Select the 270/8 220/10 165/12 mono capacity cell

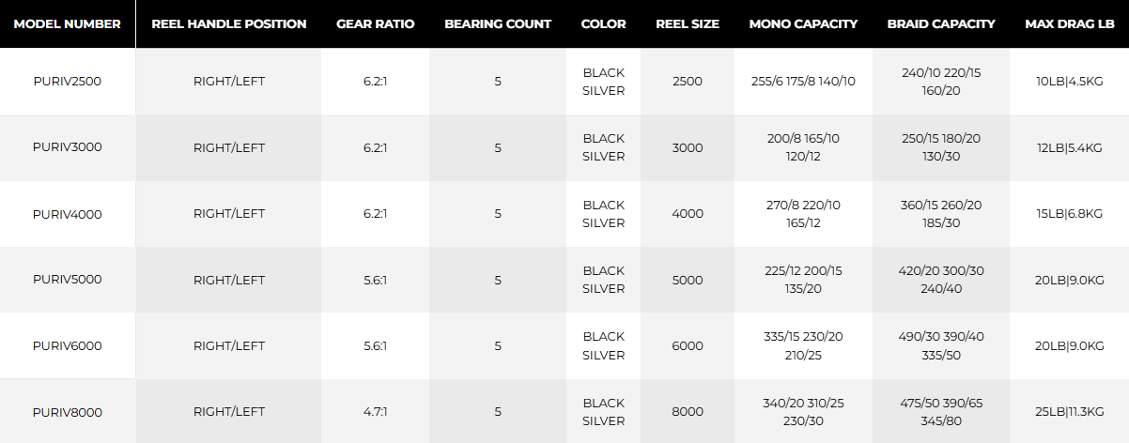click(x=803, y=214)
